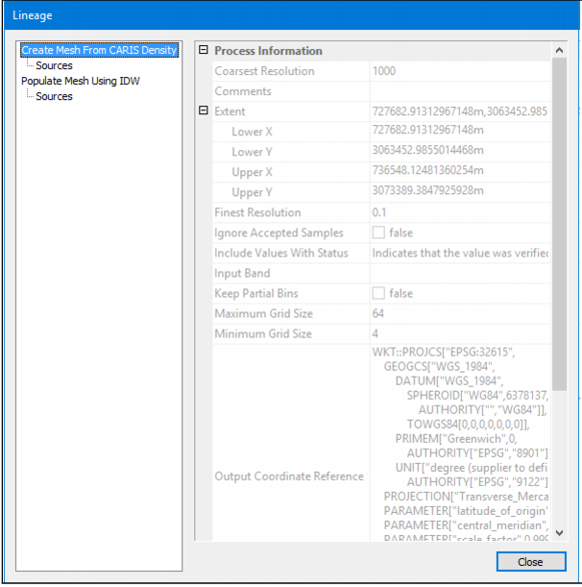Toggle Keep Partial Bins checkbox
This screenshot has width=582, height=587.
click(x=378, y=293)
